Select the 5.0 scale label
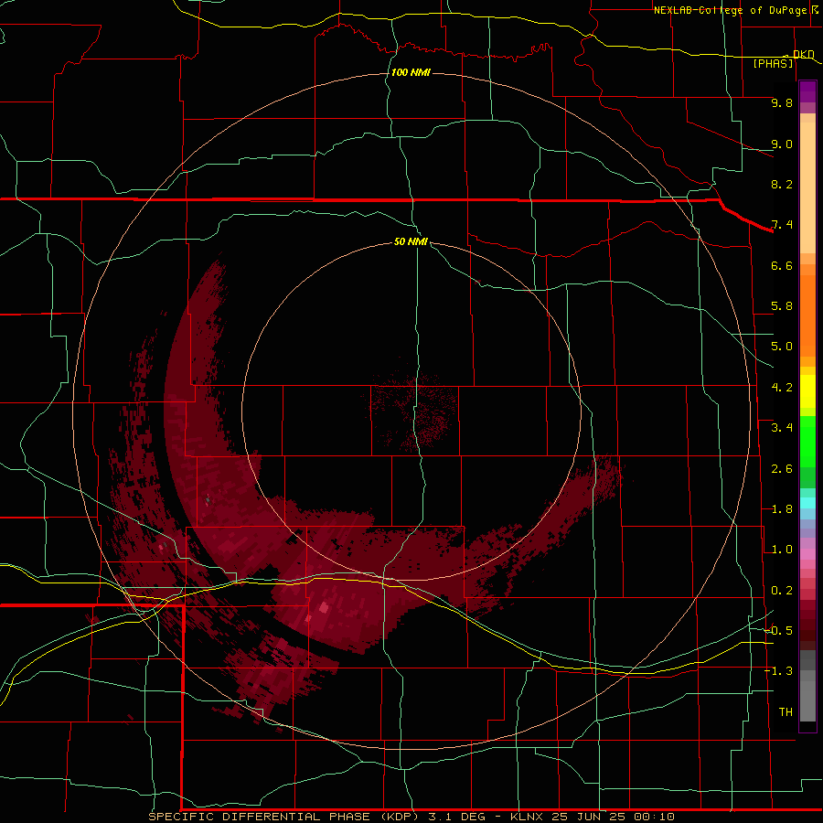Screen dimensions: 823x823 coord(782,347)
